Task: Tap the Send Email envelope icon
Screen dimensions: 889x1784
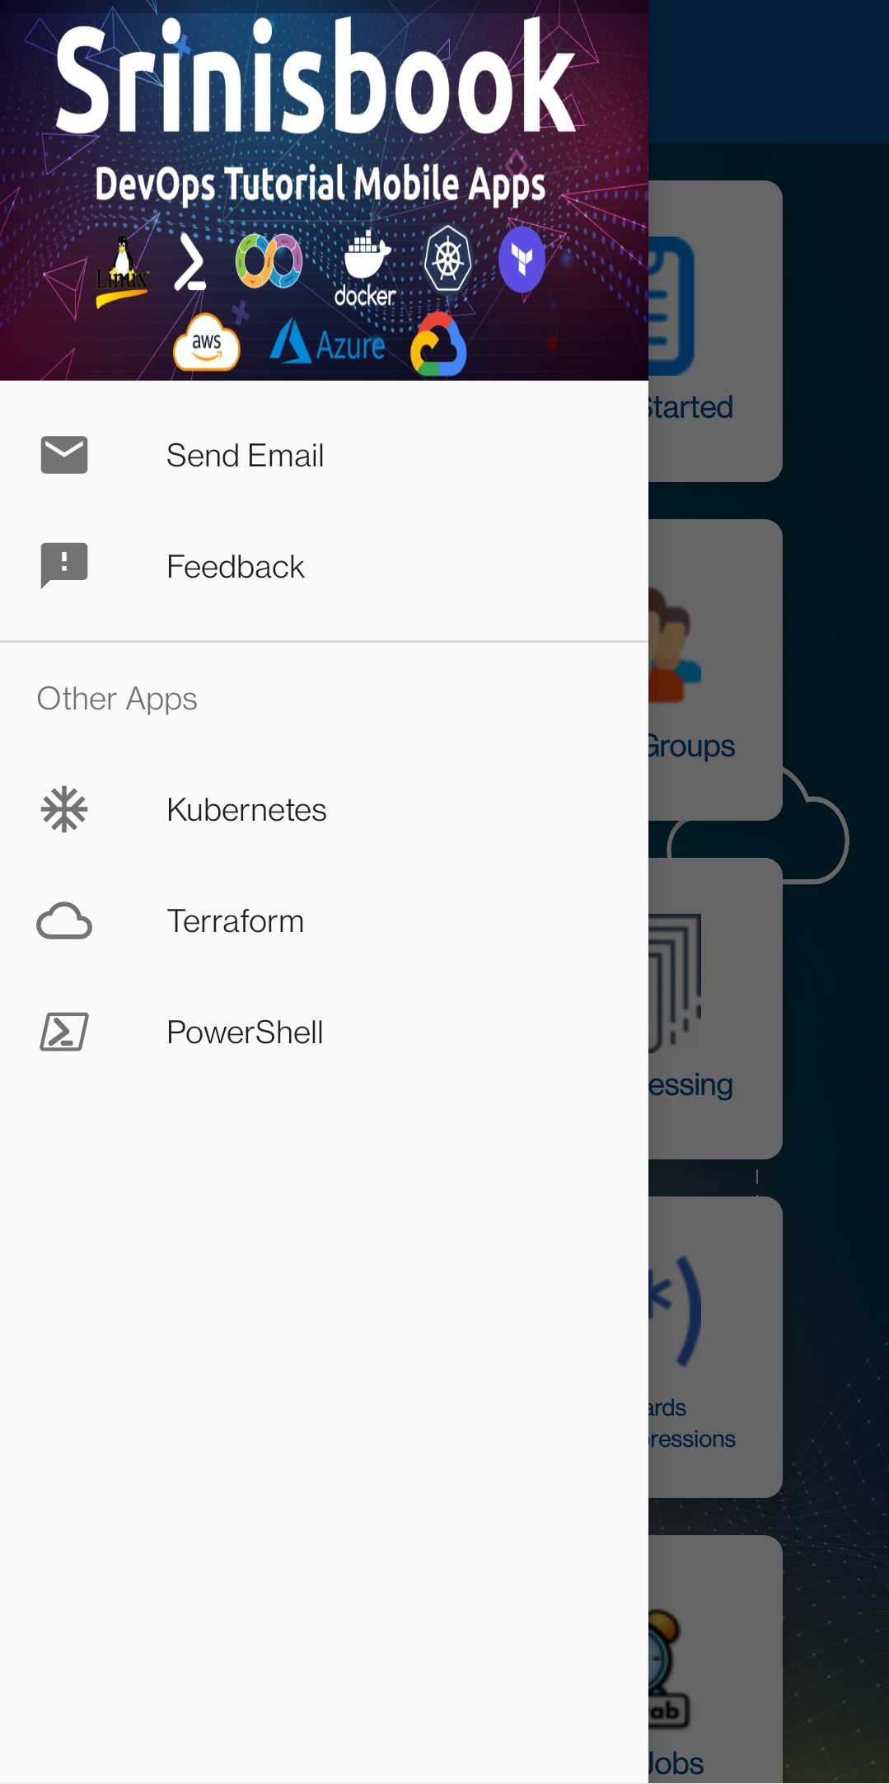Action: tap(64, 455)
